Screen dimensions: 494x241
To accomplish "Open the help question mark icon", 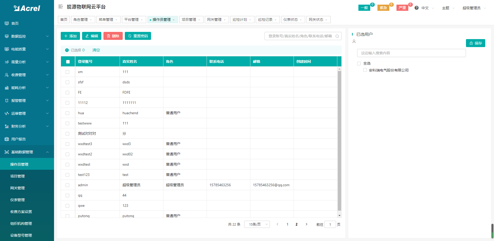I will point(417,8).
